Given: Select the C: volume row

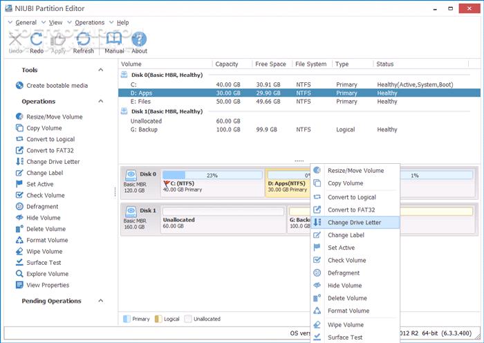Looking at the screenshot, I should [299, 84].
